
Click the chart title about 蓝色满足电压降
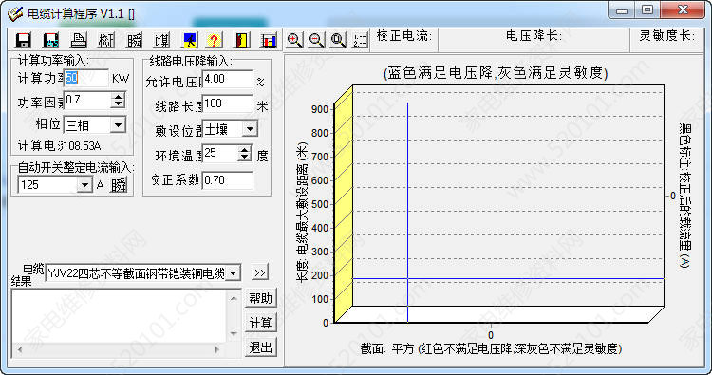[x=496, y=73]
